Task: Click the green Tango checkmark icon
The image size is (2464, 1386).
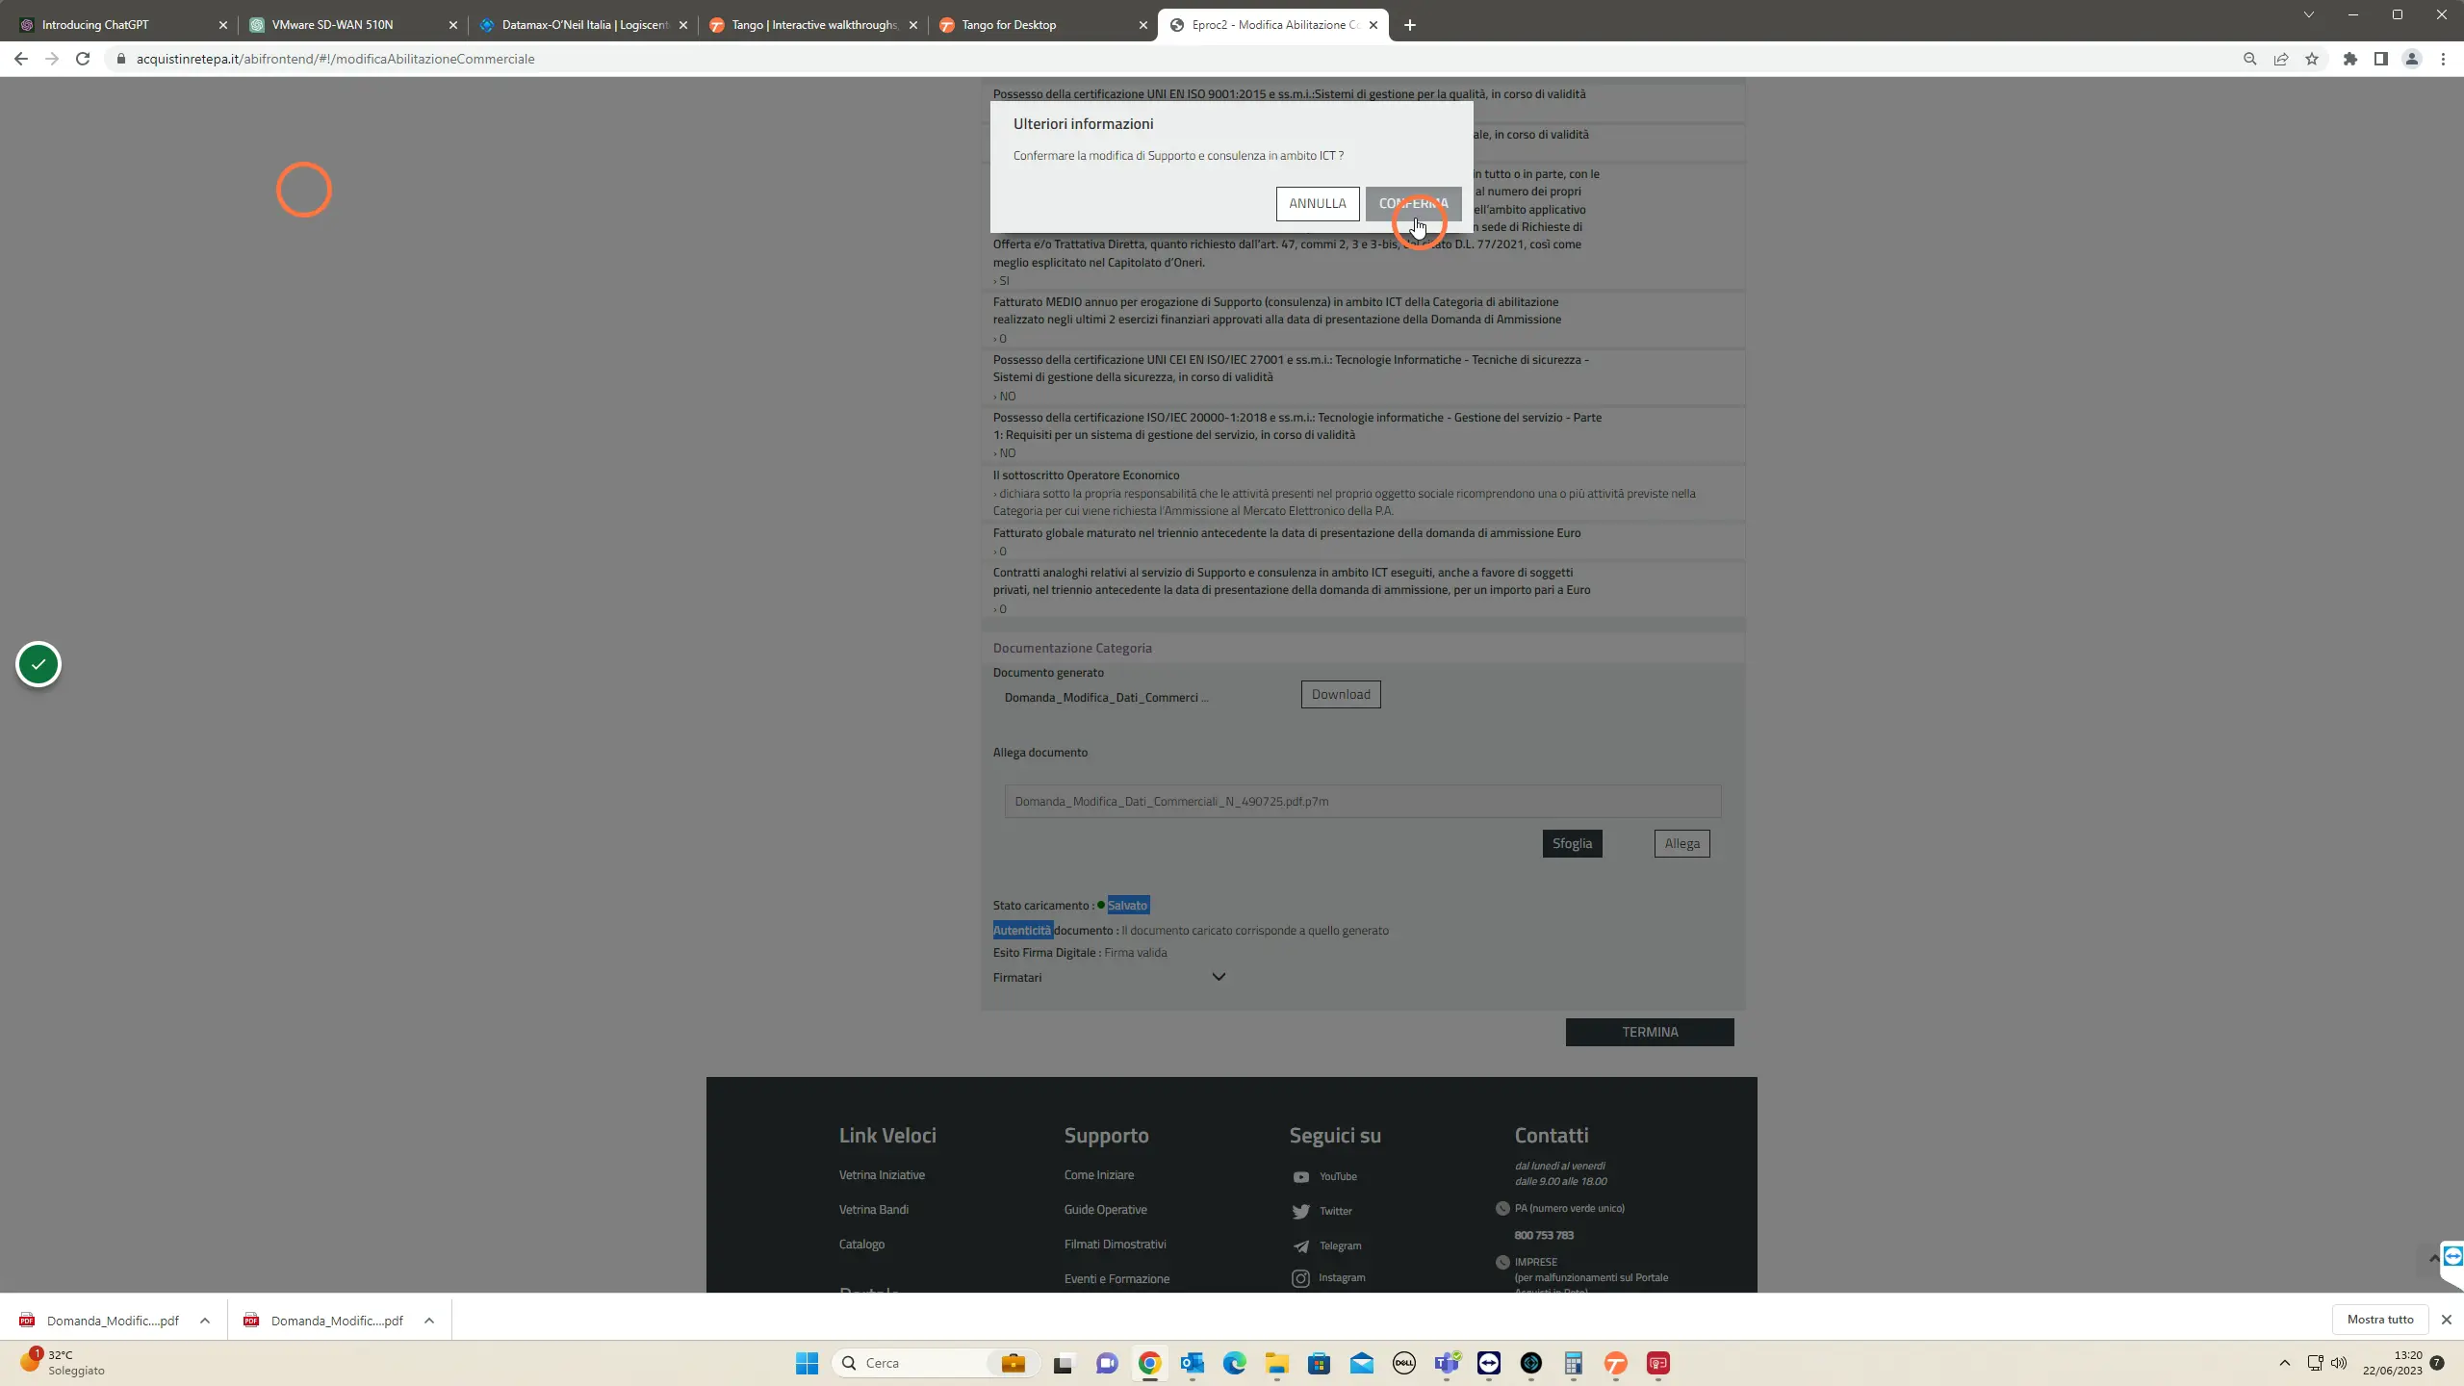Action: coord(38,664)
